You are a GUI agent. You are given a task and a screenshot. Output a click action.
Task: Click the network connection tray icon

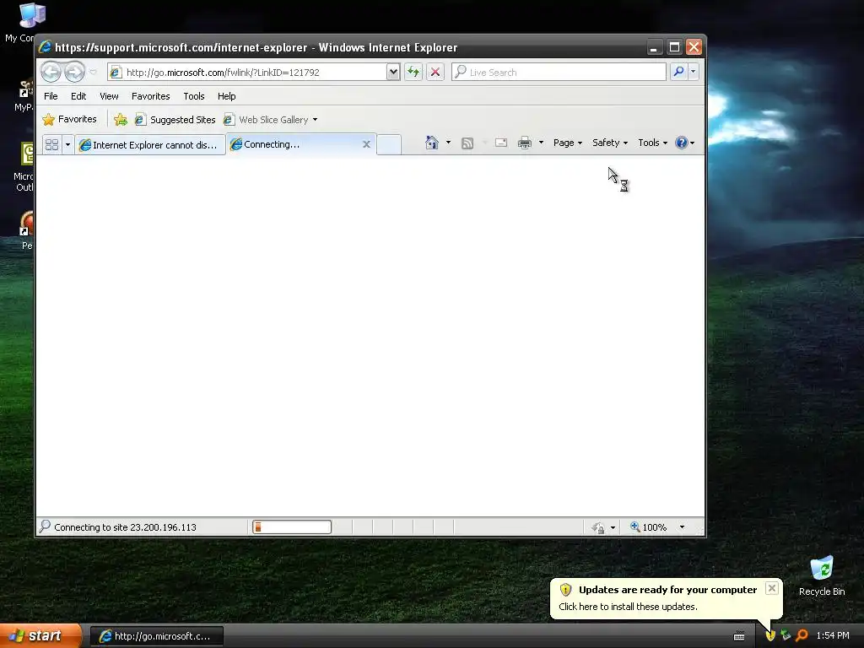click(786, 635)
